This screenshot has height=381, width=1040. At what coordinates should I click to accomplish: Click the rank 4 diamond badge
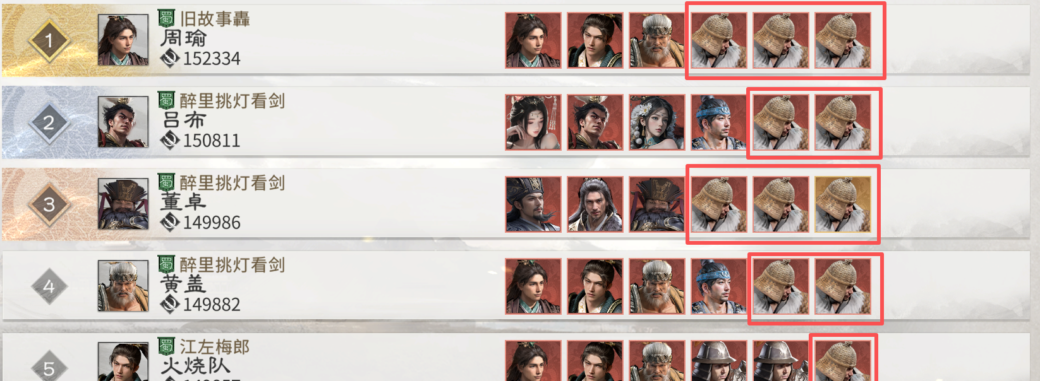pos(49,286)
